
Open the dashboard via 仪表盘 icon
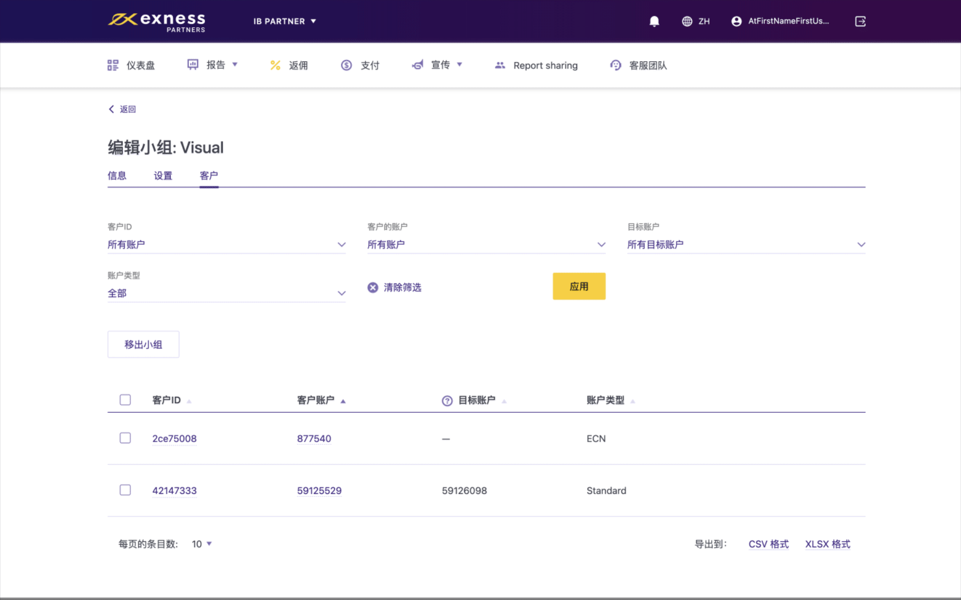click(113, 65)
